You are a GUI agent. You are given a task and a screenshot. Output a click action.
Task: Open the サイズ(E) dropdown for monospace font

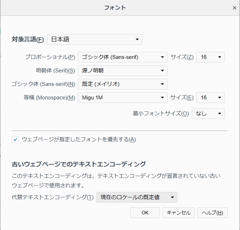[210, 98]
